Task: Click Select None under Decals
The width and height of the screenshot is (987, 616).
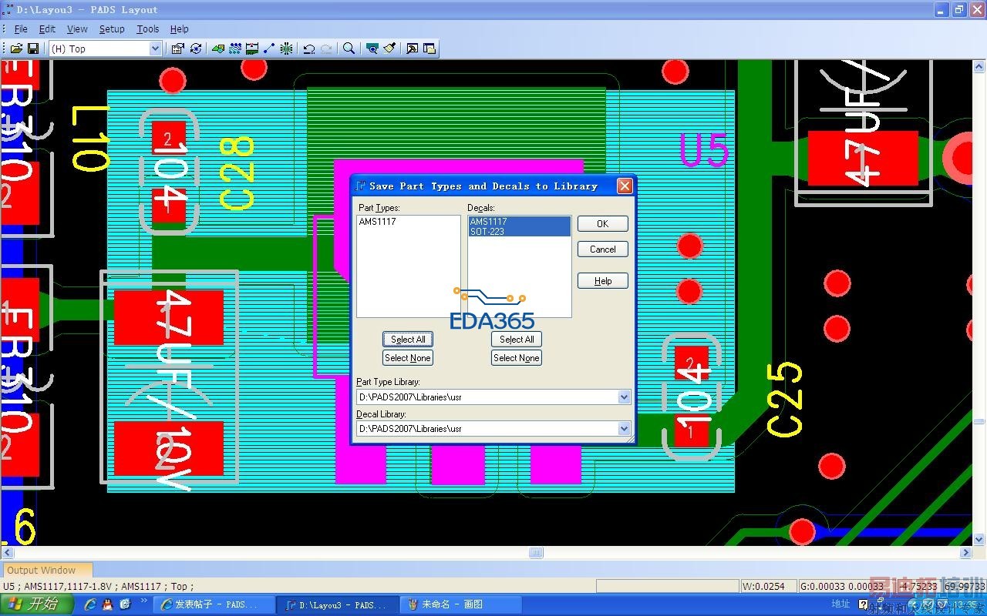Action: click(x=517, y=358)
